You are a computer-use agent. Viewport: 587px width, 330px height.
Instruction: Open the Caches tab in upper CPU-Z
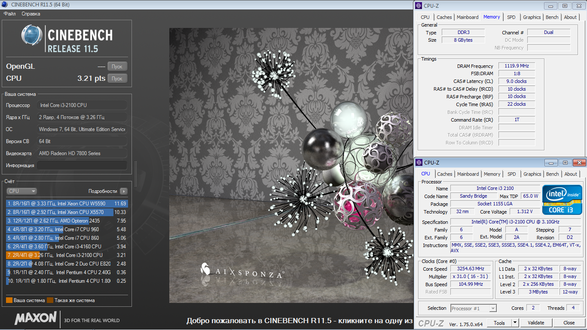click(x=444, y=17)
